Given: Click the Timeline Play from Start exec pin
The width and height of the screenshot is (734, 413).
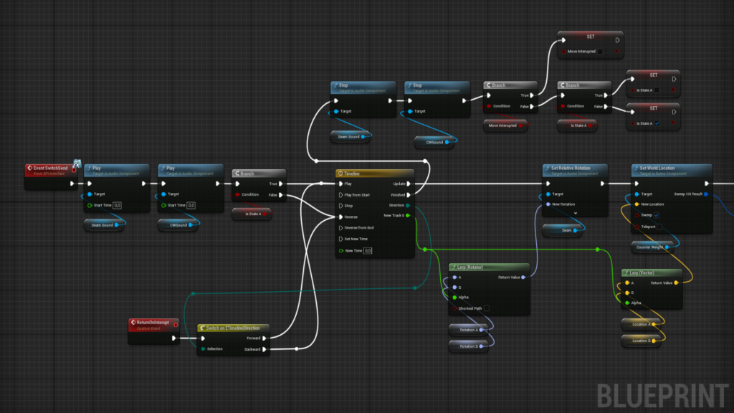Looking at the screenshot, I should (x=340, y=195).
